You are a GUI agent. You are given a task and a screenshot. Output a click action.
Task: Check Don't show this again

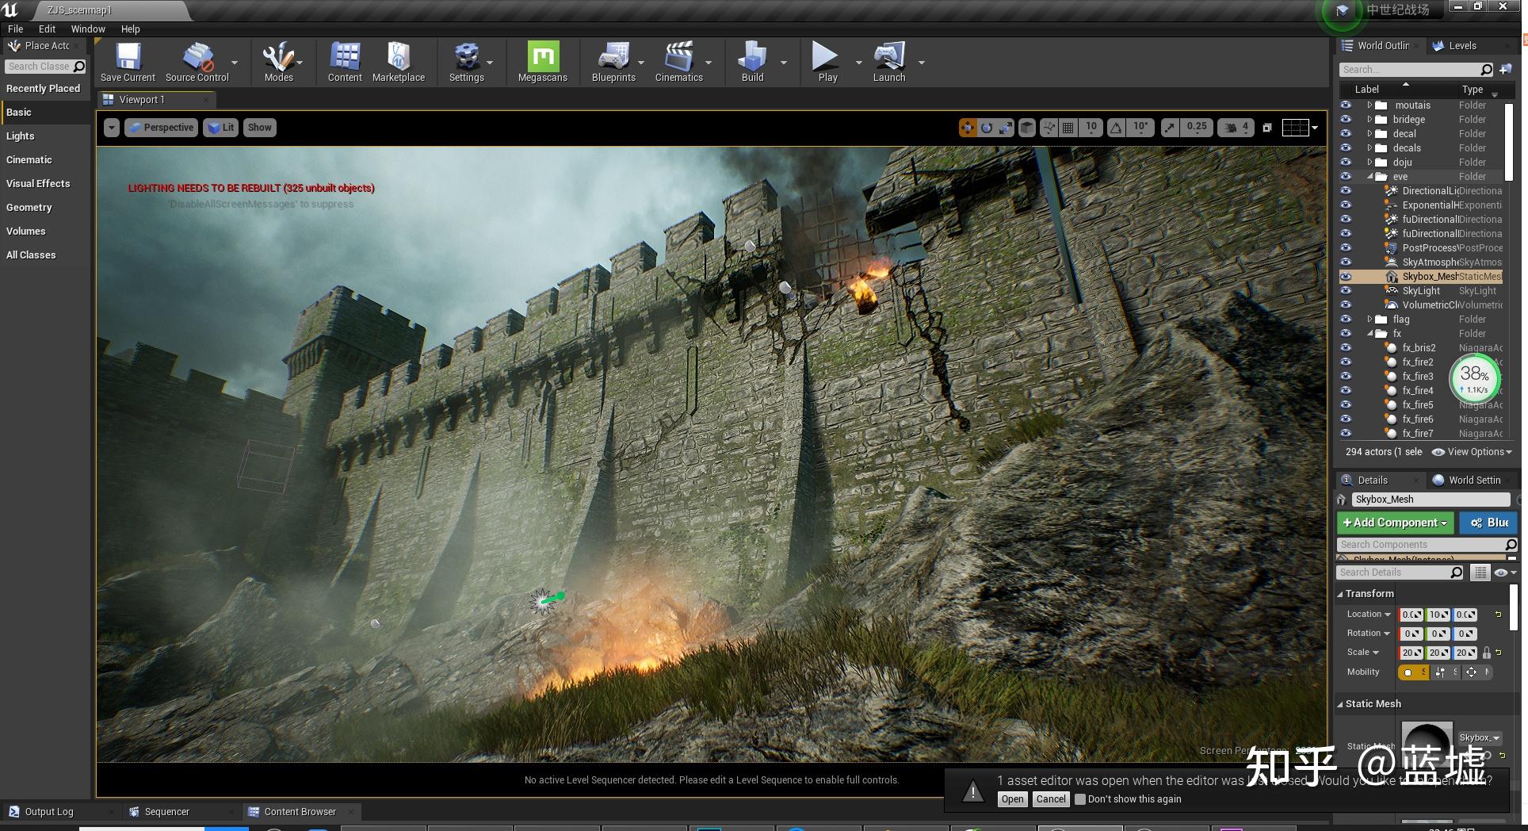(1079, 799)
